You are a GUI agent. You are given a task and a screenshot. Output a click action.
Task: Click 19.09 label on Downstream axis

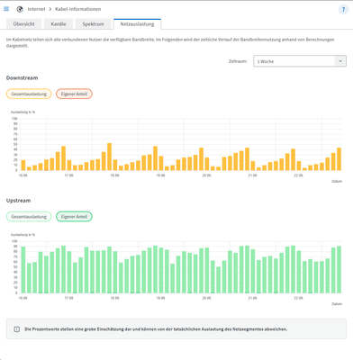(160, 175)
